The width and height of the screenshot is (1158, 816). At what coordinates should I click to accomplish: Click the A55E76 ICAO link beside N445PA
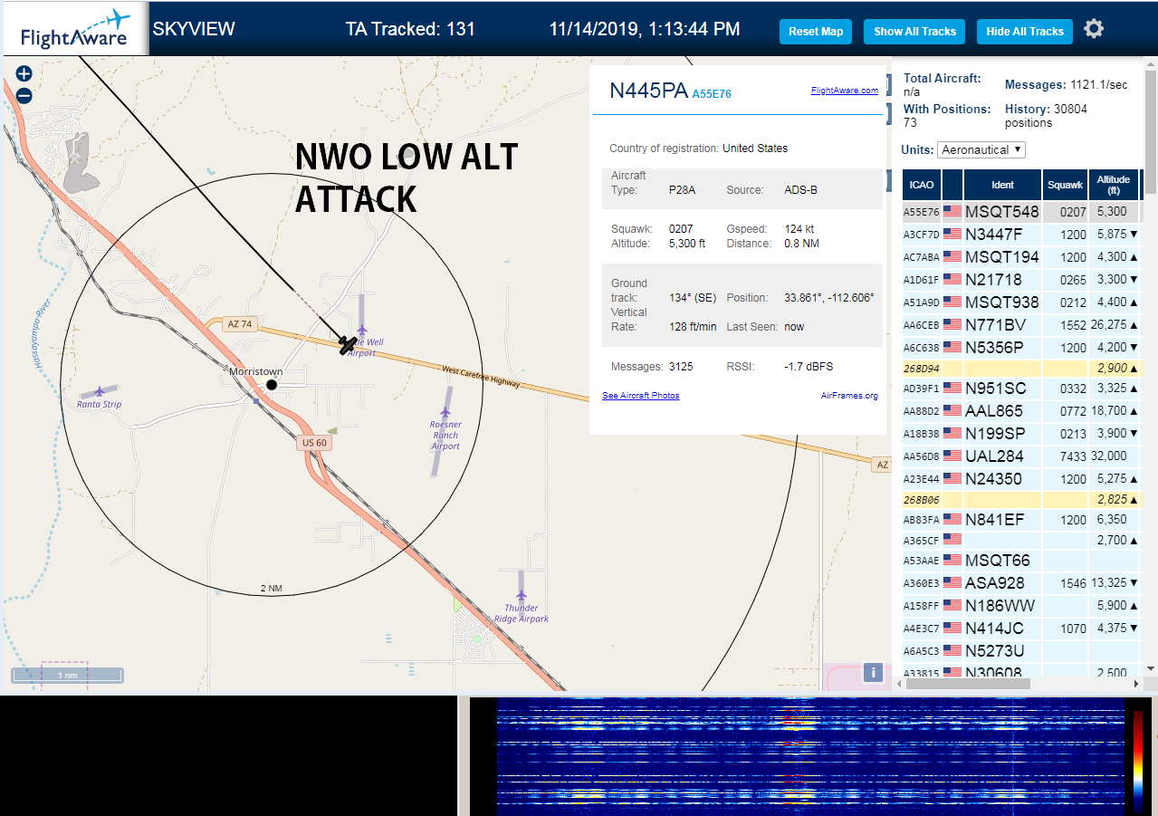[x=712, y=94]
